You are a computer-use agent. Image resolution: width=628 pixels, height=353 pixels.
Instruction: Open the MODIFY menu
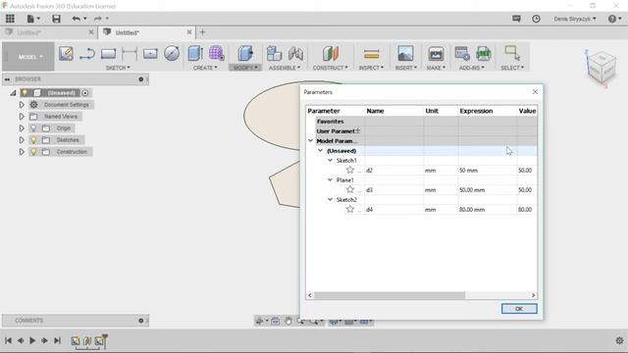[x=245, y=68]
